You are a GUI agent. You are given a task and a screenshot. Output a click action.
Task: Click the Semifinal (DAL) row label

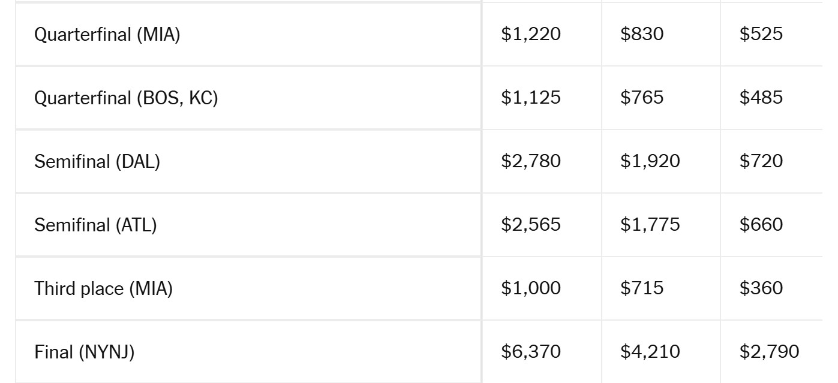(97, 161)
